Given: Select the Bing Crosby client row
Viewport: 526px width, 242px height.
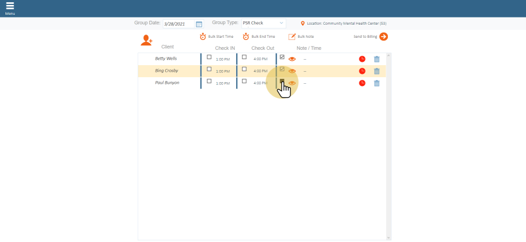Looking at the screenshot, I should coord(167,71).
